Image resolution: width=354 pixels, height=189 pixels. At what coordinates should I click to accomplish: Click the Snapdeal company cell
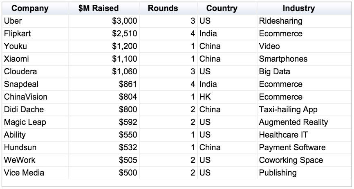36,84
